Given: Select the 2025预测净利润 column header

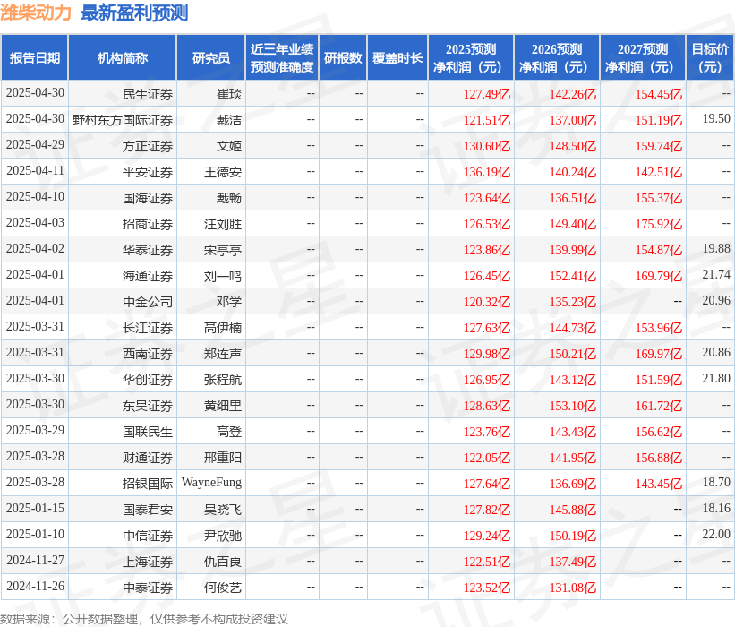Looking at the screenshot, I should point(471,58).
